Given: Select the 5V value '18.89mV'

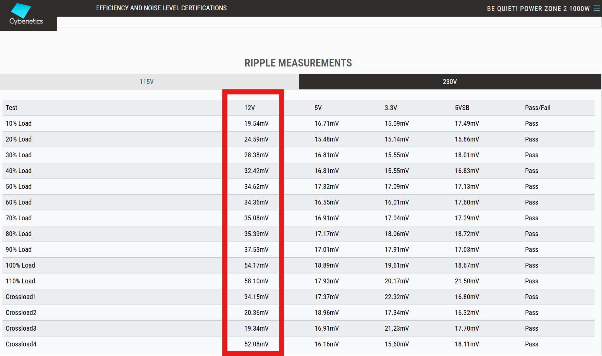Looking at the screenshot, I should [x=327, y=265].
